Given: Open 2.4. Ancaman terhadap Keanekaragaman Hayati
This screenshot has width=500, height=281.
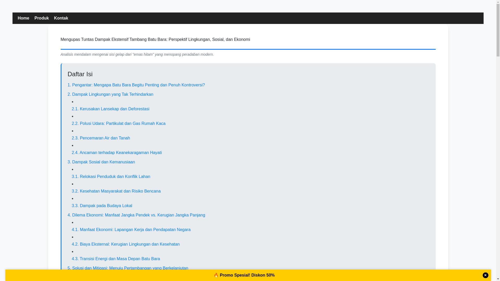Looking at the screenshot, I should click(117, 153).
